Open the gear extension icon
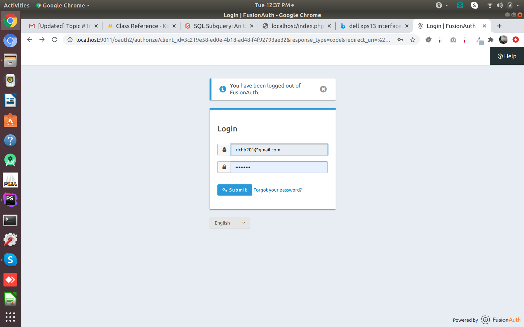The height and width of the screenshot is (327, 524). (429, 40)
